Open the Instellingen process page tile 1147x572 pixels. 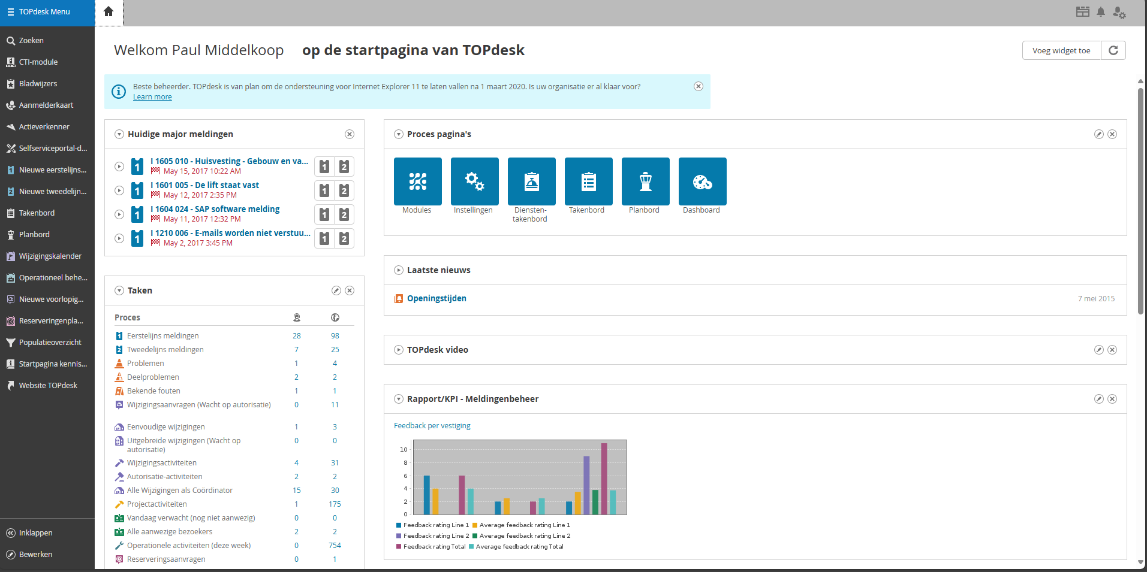click(474, 181)
